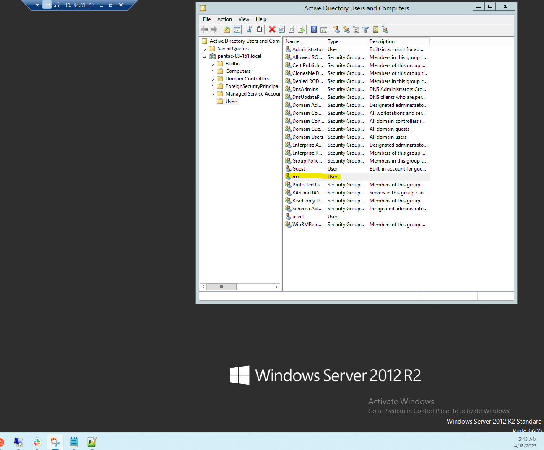The image size is (544, 450).
Task: Click the Up one level folder icon
Action: pos(226,29)
